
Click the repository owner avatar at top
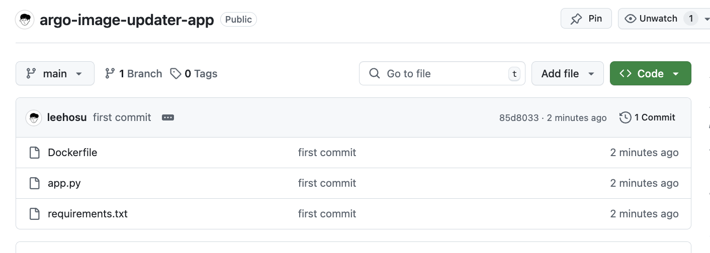pos(25,20)
